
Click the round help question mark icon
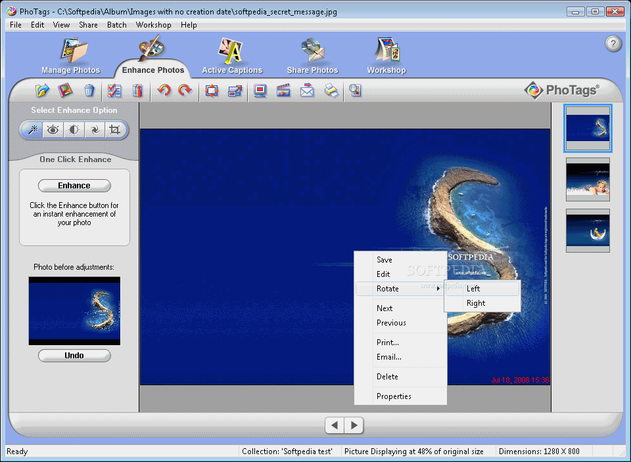click(613, 43)
